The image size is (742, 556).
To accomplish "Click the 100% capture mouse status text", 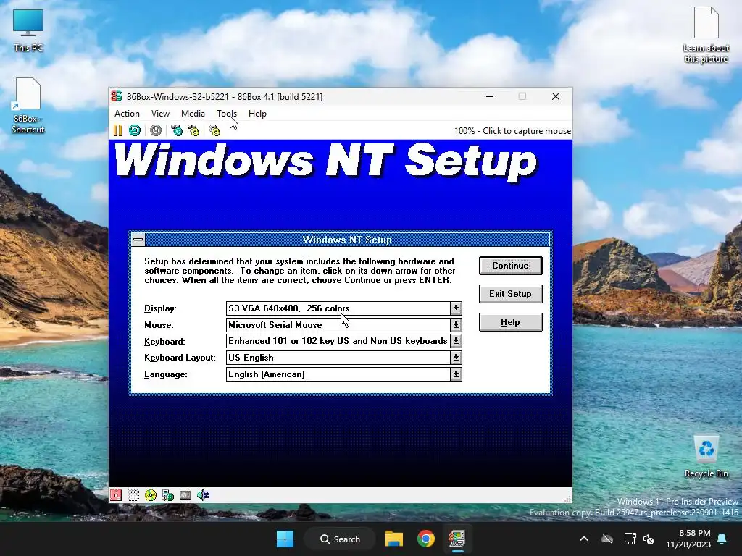I will [x=512, y=131].
